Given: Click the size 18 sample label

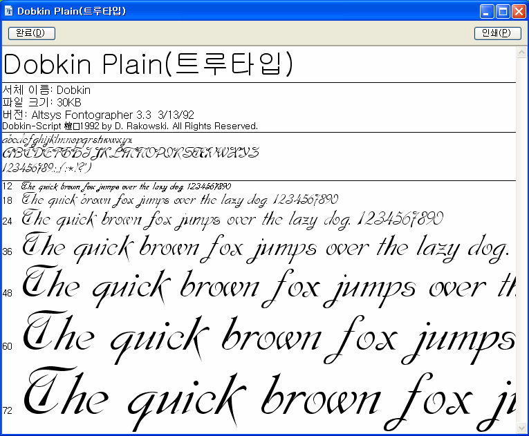Looking at the screenshot, I should pyautogui.click(x=7, y=200).
